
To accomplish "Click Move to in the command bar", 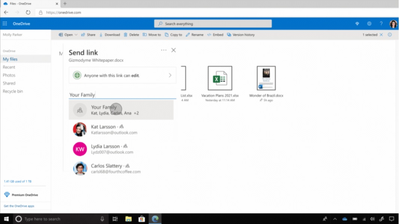I will pyautogui.click(x=152, y=35).
